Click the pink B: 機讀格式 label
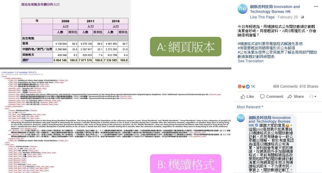This screenshot has width=322, height=173. pos(186,164)
